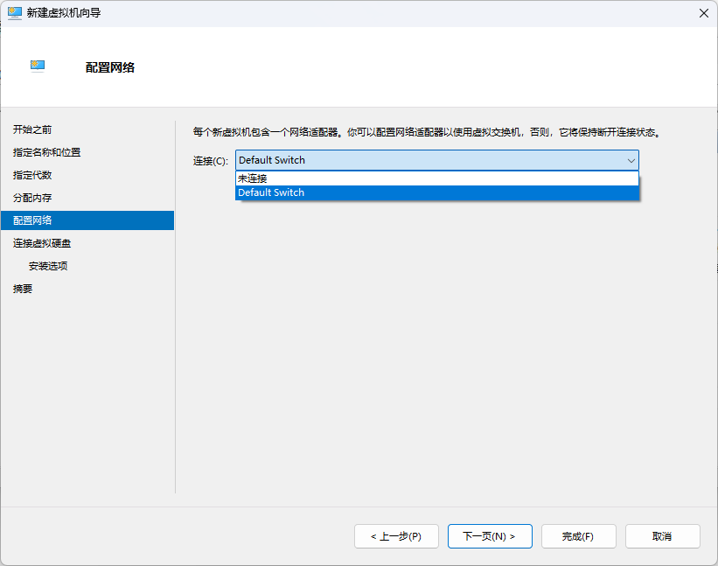Screen dimensions: 718x566
Task: Go back with the 上一步(P) button
Action: (395, 536)
